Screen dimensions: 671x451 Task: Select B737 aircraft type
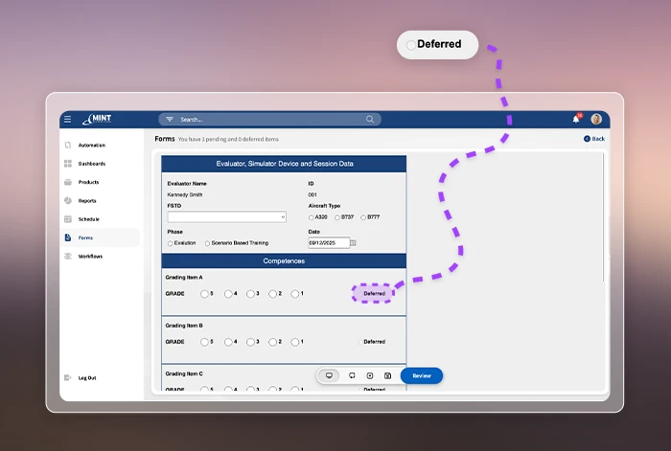(337, 217)
